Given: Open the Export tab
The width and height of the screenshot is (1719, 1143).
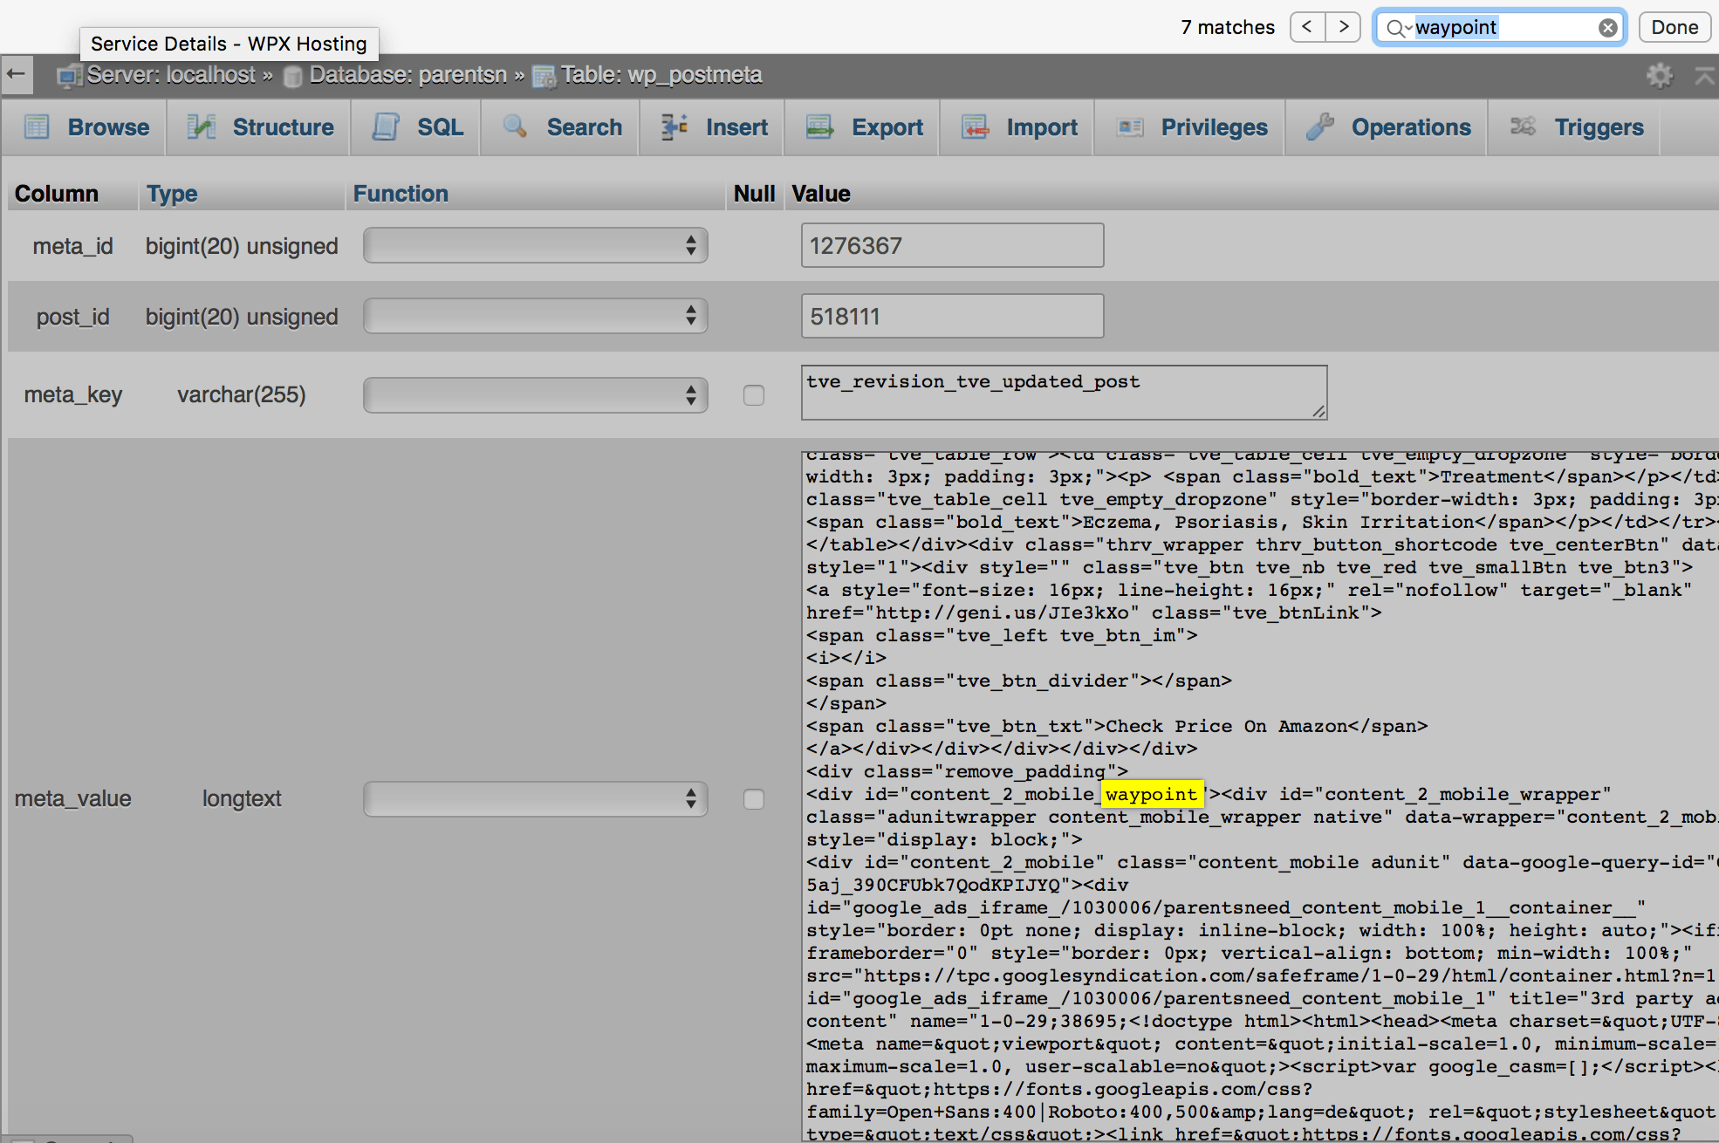Looking at the screenshot, I should tap(863, 127).
